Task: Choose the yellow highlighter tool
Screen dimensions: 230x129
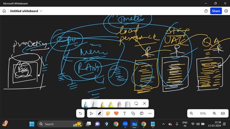Action: click(x=111, y=104)
